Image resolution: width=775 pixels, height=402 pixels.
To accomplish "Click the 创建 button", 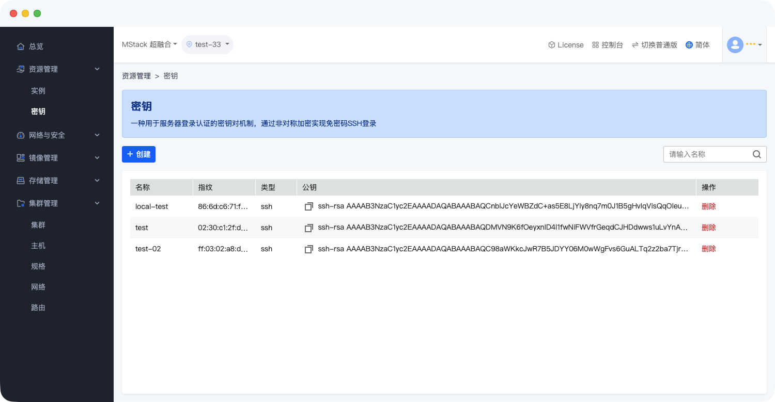I will click(138, 154).
